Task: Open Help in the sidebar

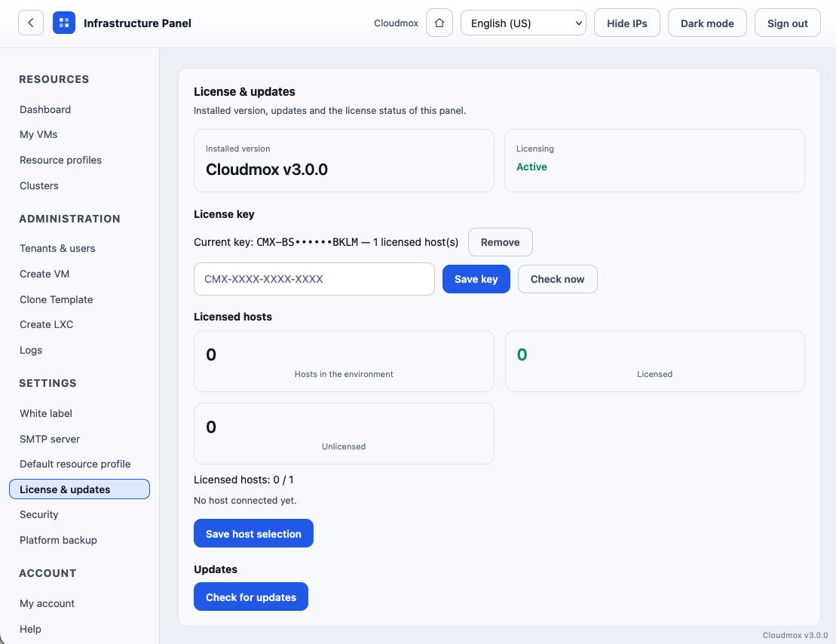Action: coord(30,629)
